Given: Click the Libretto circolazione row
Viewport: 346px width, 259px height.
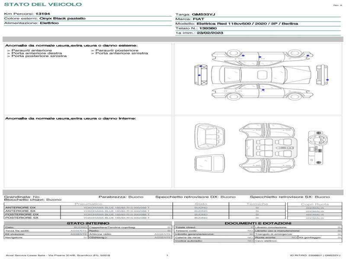Looking at the screenshot, I should click(x=298, y=227).
